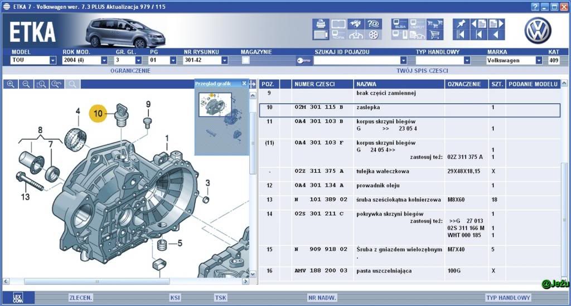The width and height of the screenshot is (571, 306).
Task: Click the key icon beside vehicle ID search
Action: [303, 61]
